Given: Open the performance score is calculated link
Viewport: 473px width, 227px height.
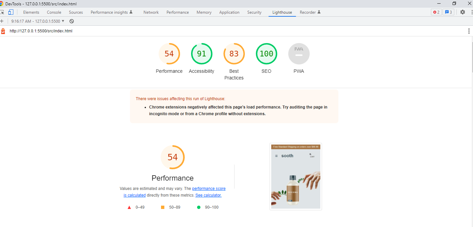Looking at the screenshot, I should (x=209, y=188).
